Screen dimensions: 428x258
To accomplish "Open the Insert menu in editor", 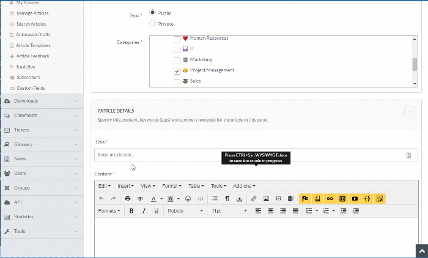I will pyautogui.click(x=125, y=186).
